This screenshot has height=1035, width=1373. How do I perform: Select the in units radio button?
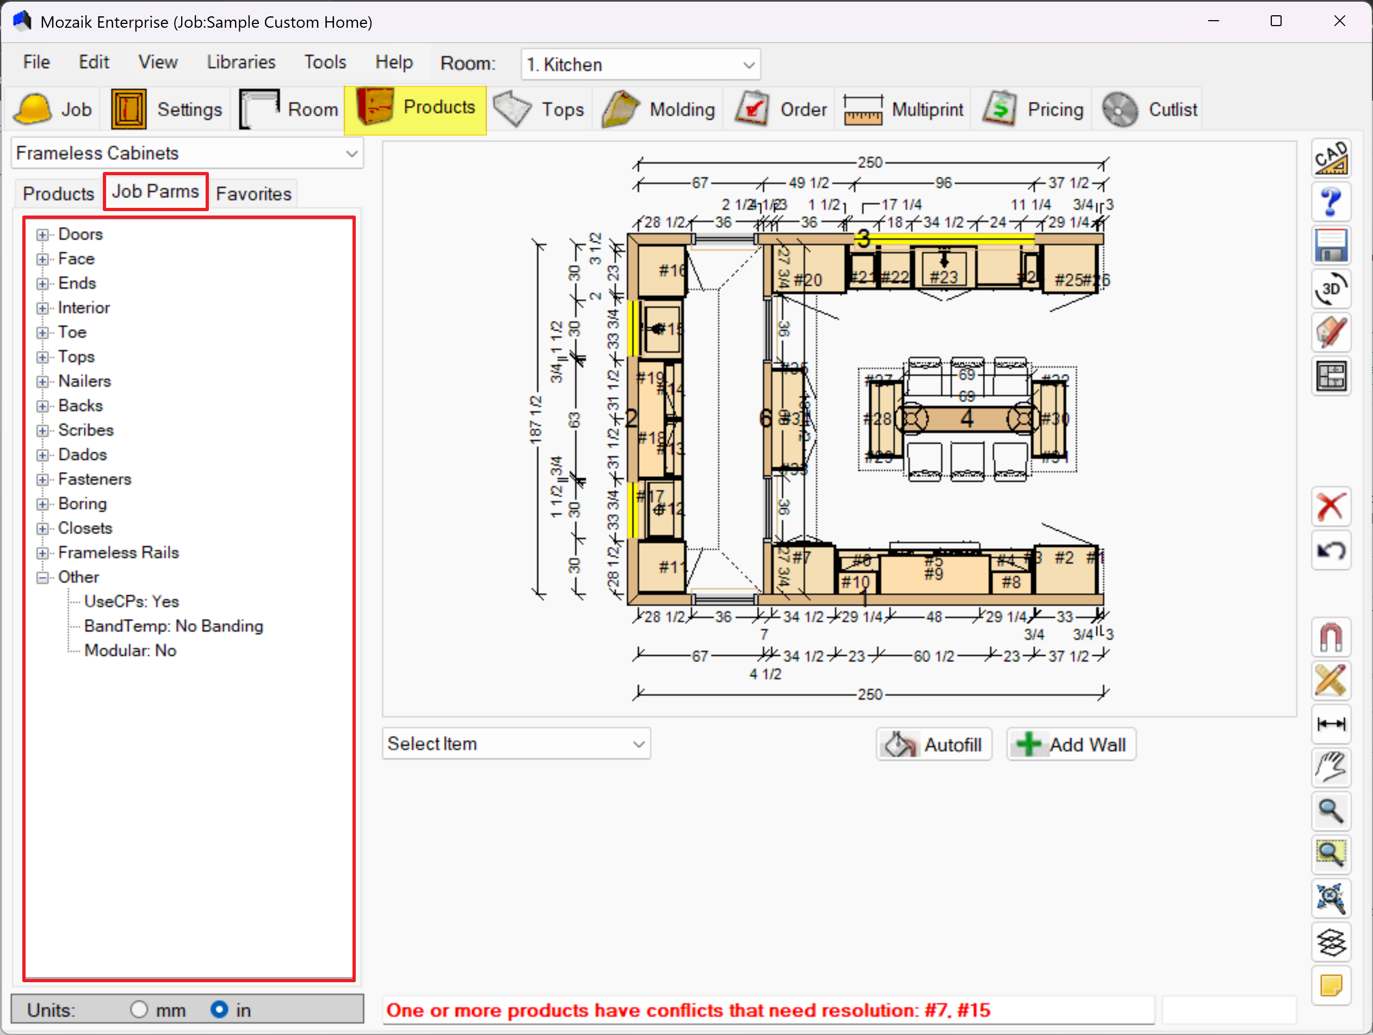219,1009
